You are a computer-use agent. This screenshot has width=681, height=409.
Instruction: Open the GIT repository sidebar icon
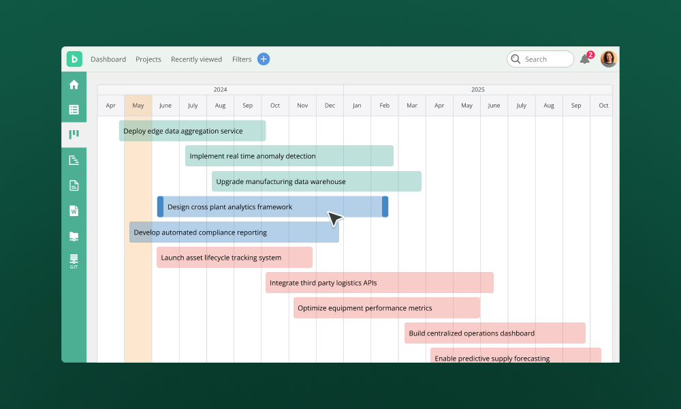(74, 262)
